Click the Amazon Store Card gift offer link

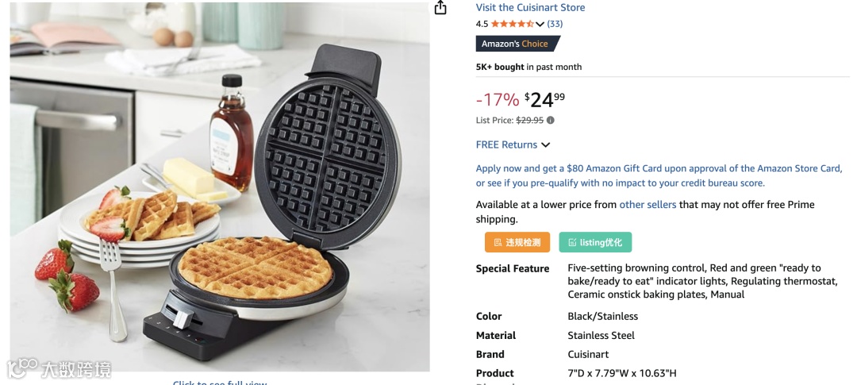[x=659, y=168]
